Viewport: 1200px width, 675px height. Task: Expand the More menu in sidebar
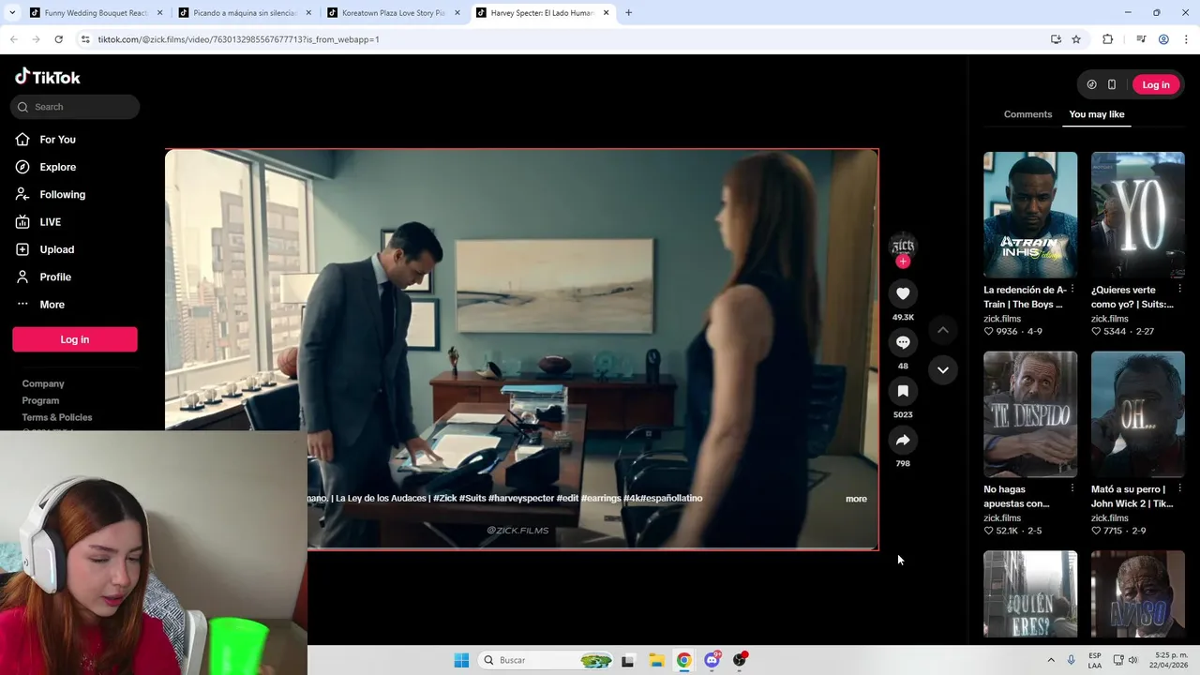pyautogui.click(x=52, y=305)
